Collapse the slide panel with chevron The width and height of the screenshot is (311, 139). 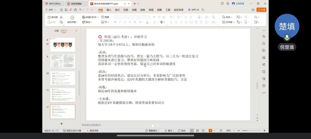[x=76, y=31]
